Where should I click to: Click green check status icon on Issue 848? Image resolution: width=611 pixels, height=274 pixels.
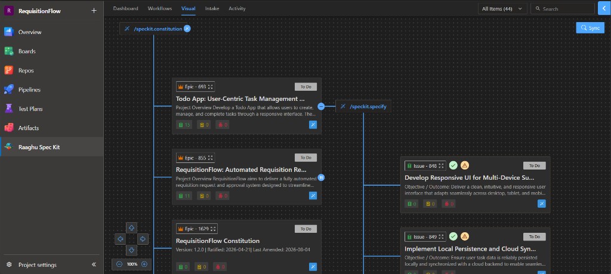(x=453, y=165)
